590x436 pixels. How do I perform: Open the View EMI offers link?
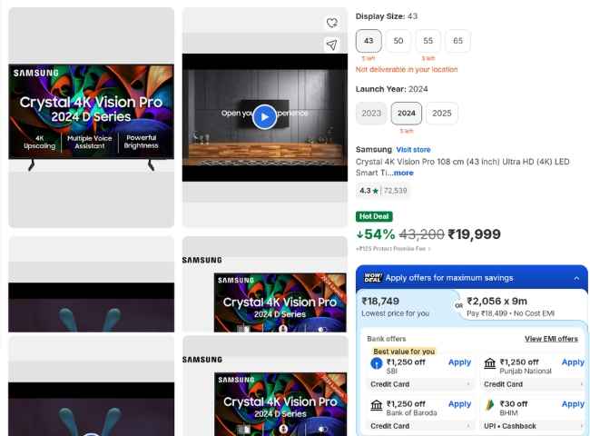coord(551,339)
